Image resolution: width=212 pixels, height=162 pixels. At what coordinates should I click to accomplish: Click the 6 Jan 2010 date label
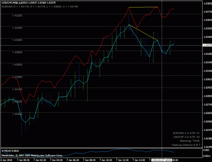[x=6, y=160]
